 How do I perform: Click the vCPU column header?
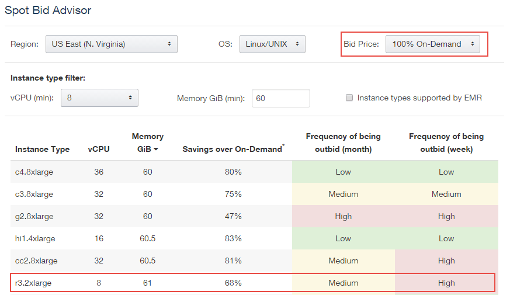(x=99, y=149)
